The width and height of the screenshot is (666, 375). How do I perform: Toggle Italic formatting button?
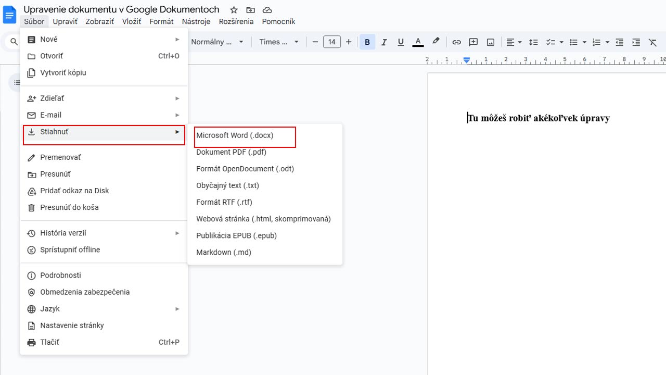[x=384, y=42]
